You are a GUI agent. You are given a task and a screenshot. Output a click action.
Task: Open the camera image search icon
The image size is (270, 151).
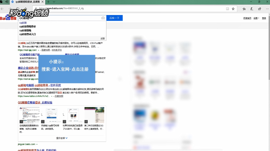tap(103, 18)
